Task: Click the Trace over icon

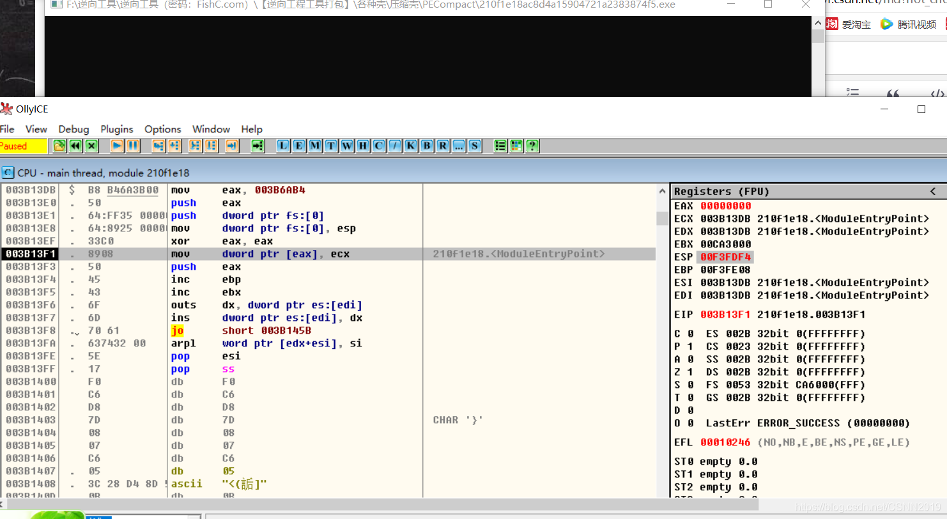Action: 212,146
